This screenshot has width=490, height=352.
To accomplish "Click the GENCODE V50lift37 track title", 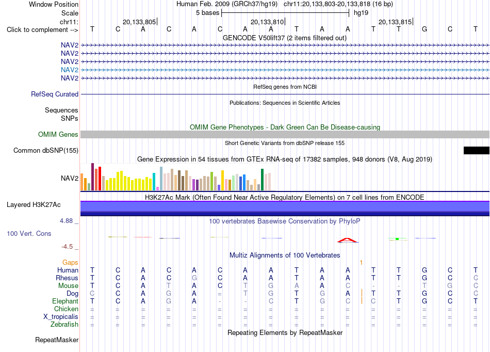I will tap(285, 38).
